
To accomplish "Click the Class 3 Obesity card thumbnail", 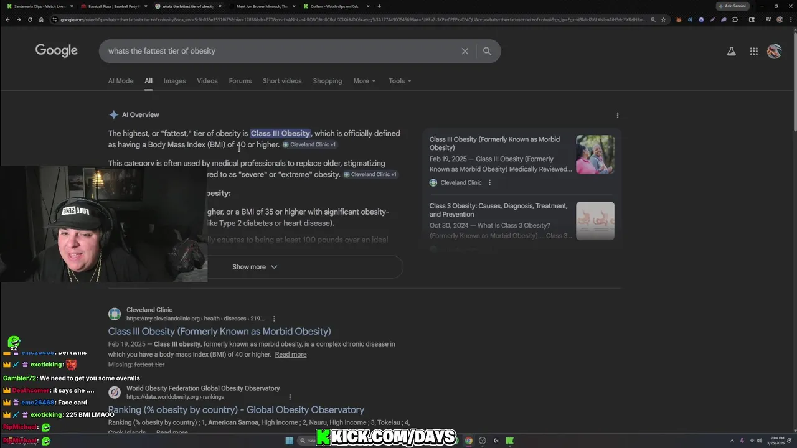I will point(595,221).
